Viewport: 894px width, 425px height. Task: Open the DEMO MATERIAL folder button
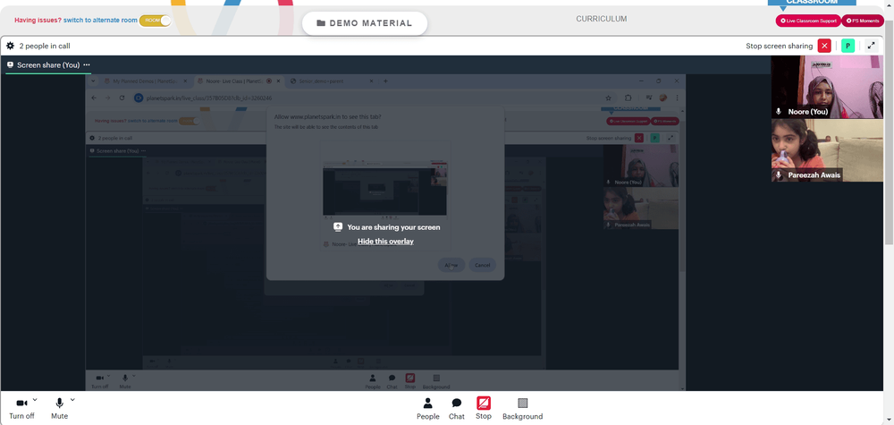coord(365,23)
